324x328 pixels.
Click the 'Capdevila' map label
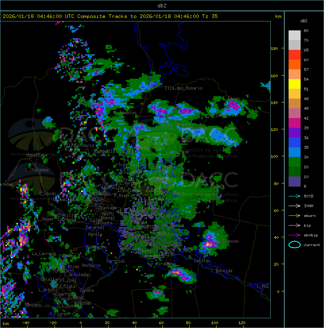click(105, 152)
